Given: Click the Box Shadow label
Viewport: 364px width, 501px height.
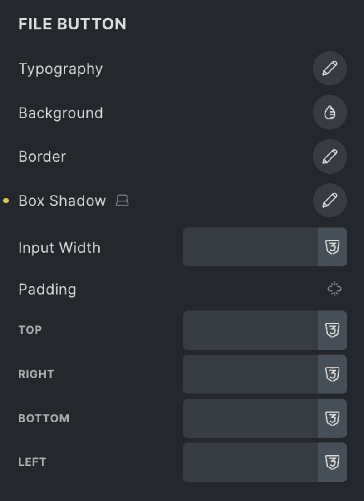Looking at the screenshot, I should click(x=62, y=201).
